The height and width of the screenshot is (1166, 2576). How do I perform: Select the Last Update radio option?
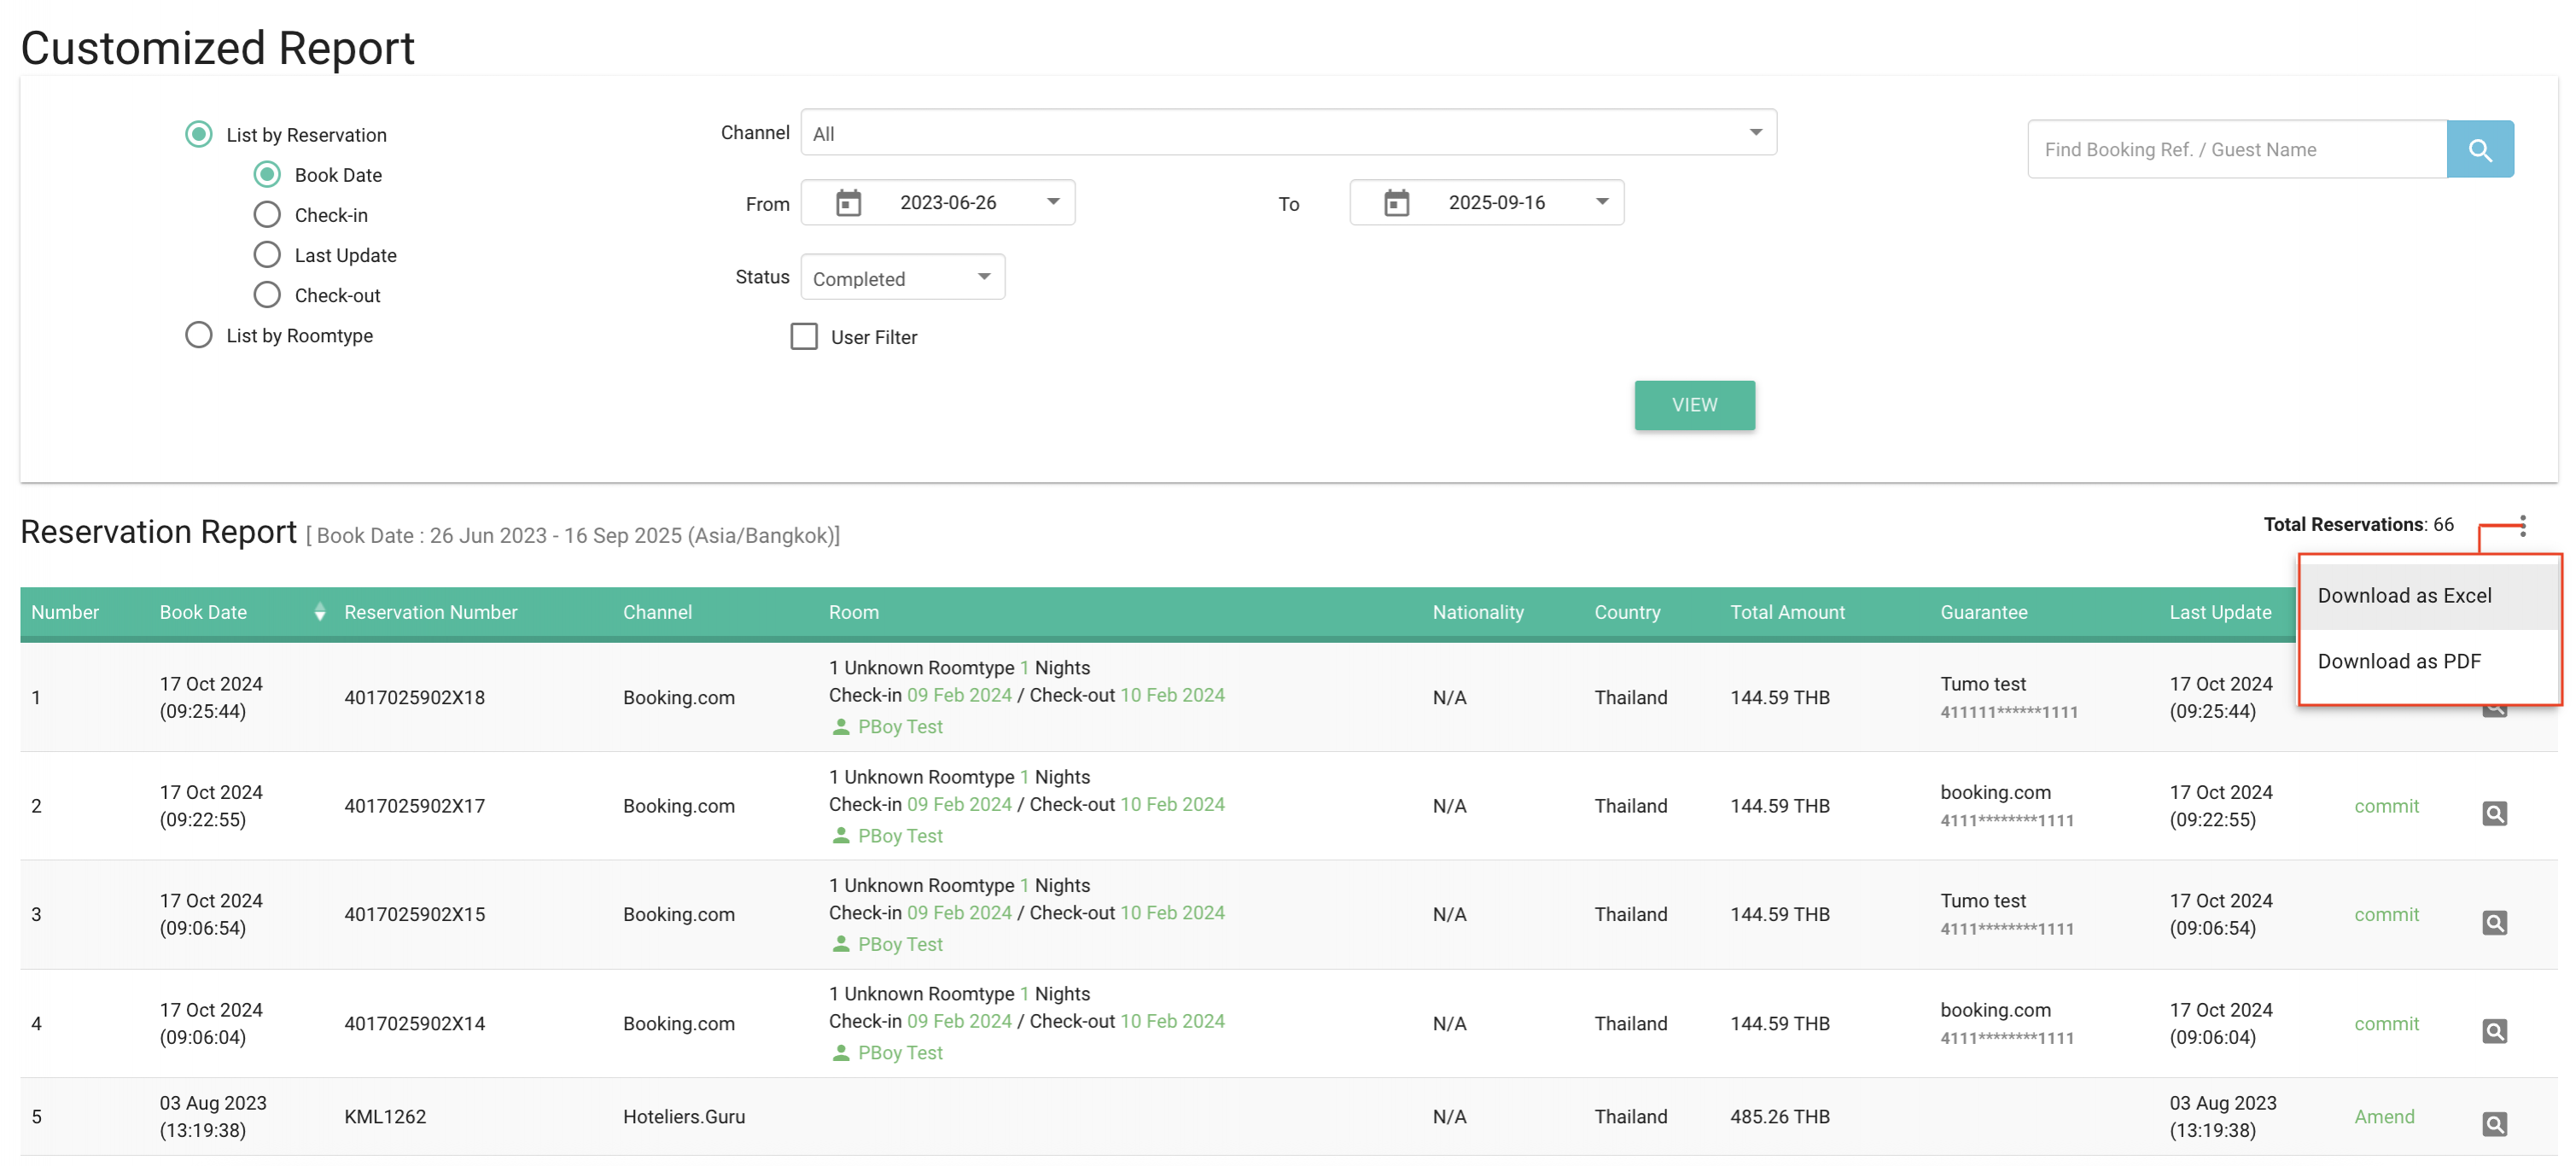pos(267,255)
